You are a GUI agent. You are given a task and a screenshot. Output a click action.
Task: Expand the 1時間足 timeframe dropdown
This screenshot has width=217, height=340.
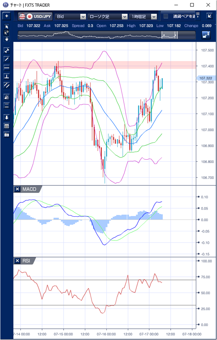(x=143, y=16)
